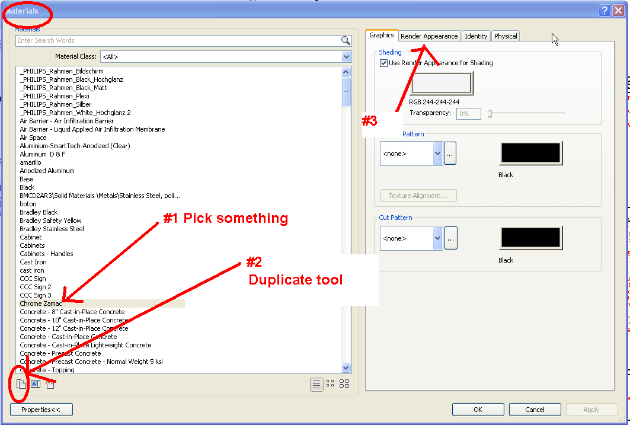Click the Texture Alignment button
The width and height of the screenshot is (630, 425).
click(418, 196)
